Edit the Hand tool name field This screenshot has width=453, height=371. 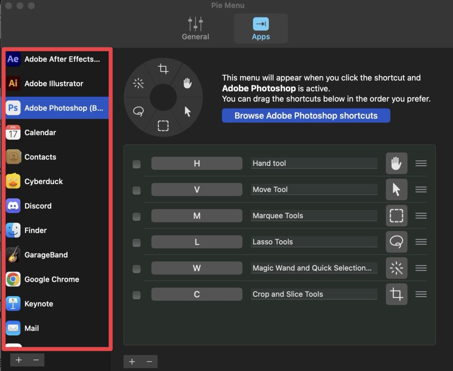314,163
